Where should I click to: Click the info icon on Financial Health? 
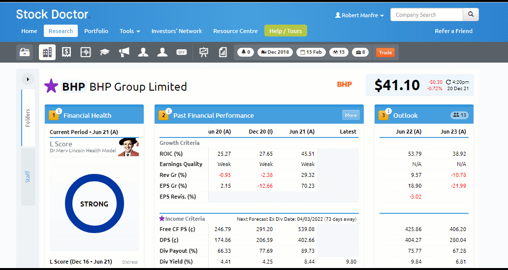[x=59, y=110]
